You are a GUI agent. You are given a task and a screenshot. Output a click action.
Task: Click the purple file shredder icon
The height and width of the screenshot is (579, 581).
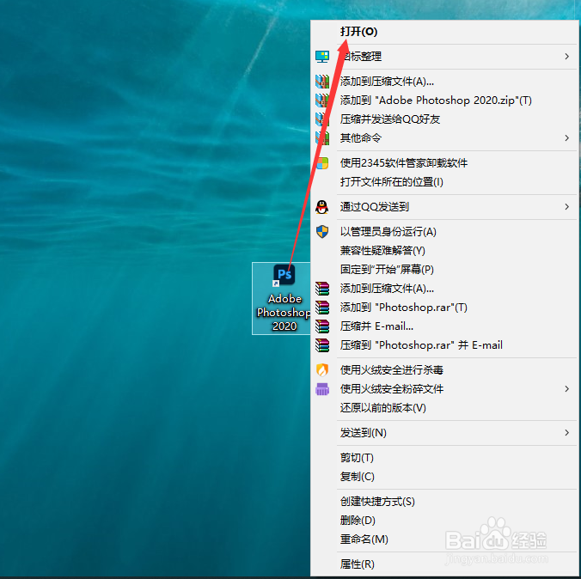pyautogui.click(x=322, y=389)
